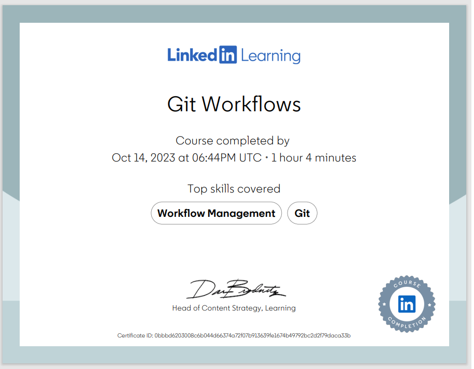Click the middle dot separator before the duration
Image resolution: width=474 pixels, height=369 pixels.
pos(267,158)
